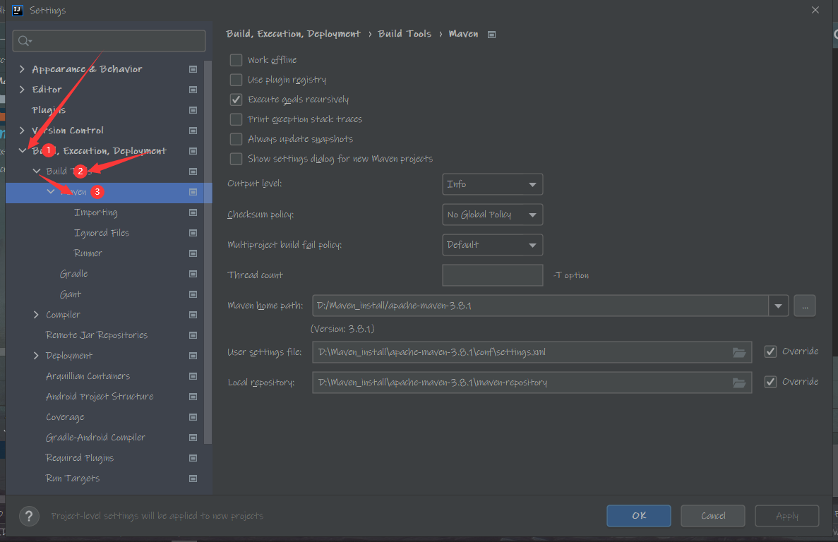Screen dimensions: 838x542
Task: Open folder browser for Local repository
Action: (739, 383)
